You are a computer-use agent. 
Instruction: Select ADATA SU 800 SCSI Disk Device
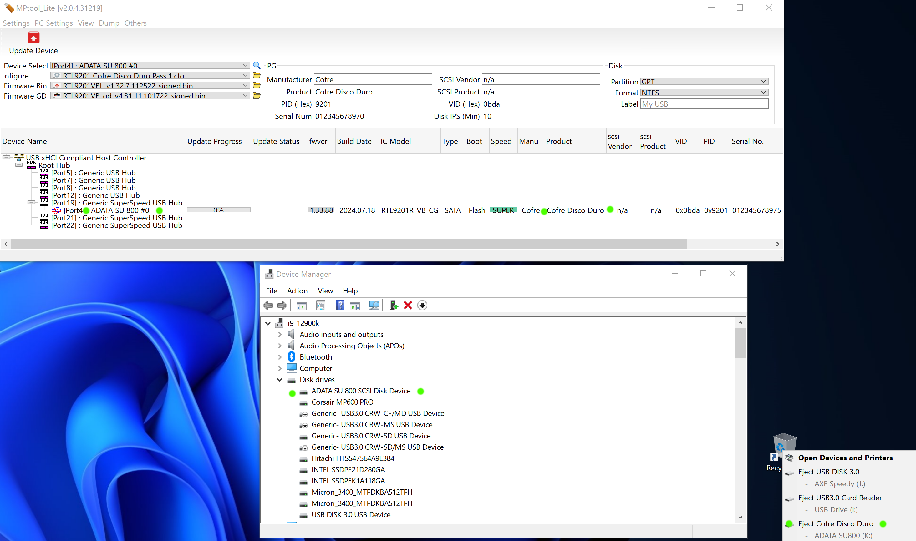point(361,391)
